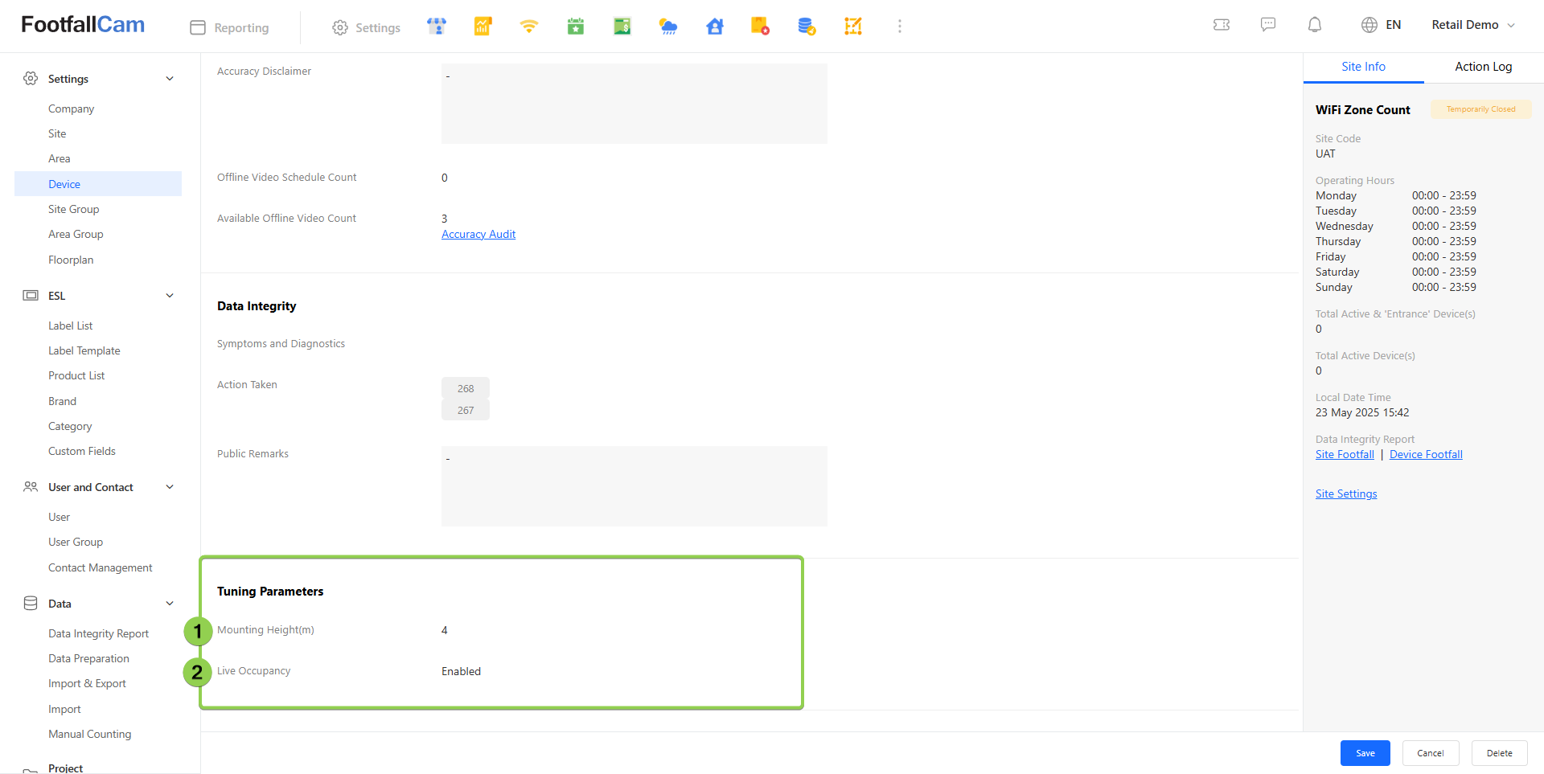Switch to the Action Log tab
1544x774 pixels.
click(x=1483, y=67)
